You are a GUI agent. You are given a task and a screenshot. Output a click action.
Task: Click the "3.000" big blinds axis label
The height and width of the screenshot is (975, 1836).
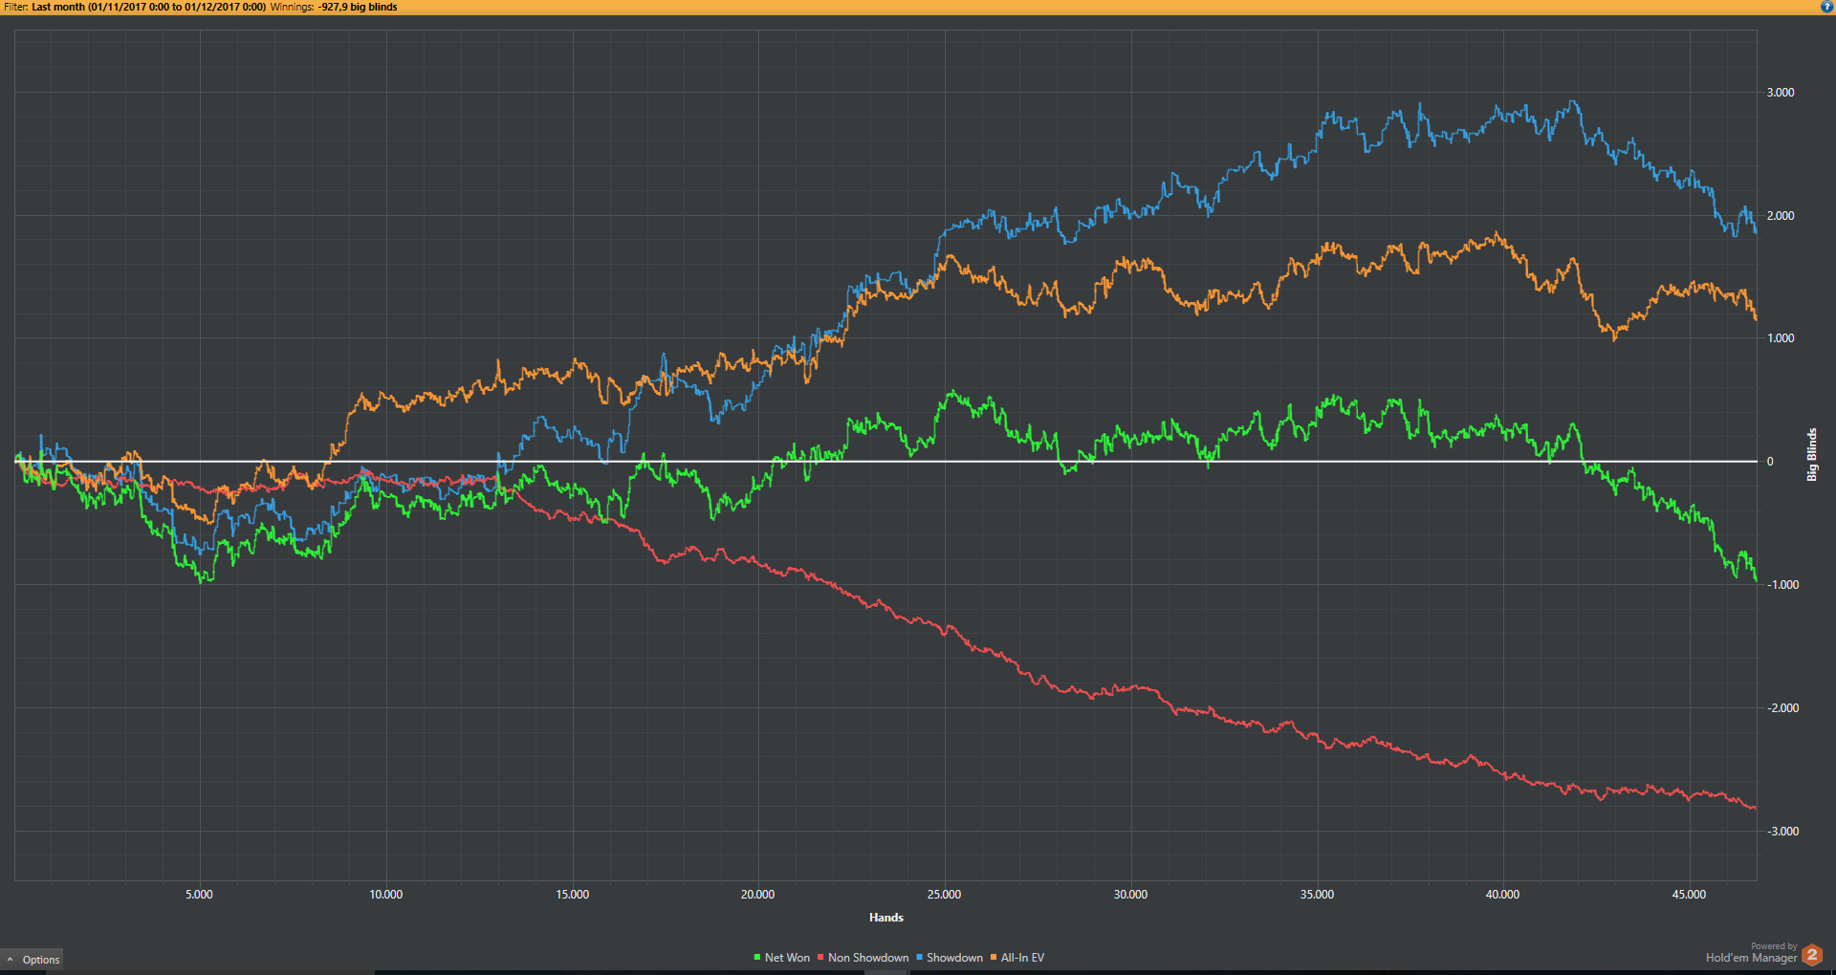[x=1781, y=93]
